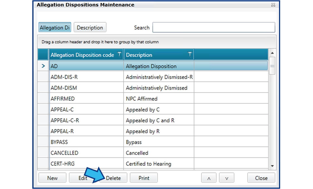Click the Administratively Dismissed description cell

click(159, 88)
